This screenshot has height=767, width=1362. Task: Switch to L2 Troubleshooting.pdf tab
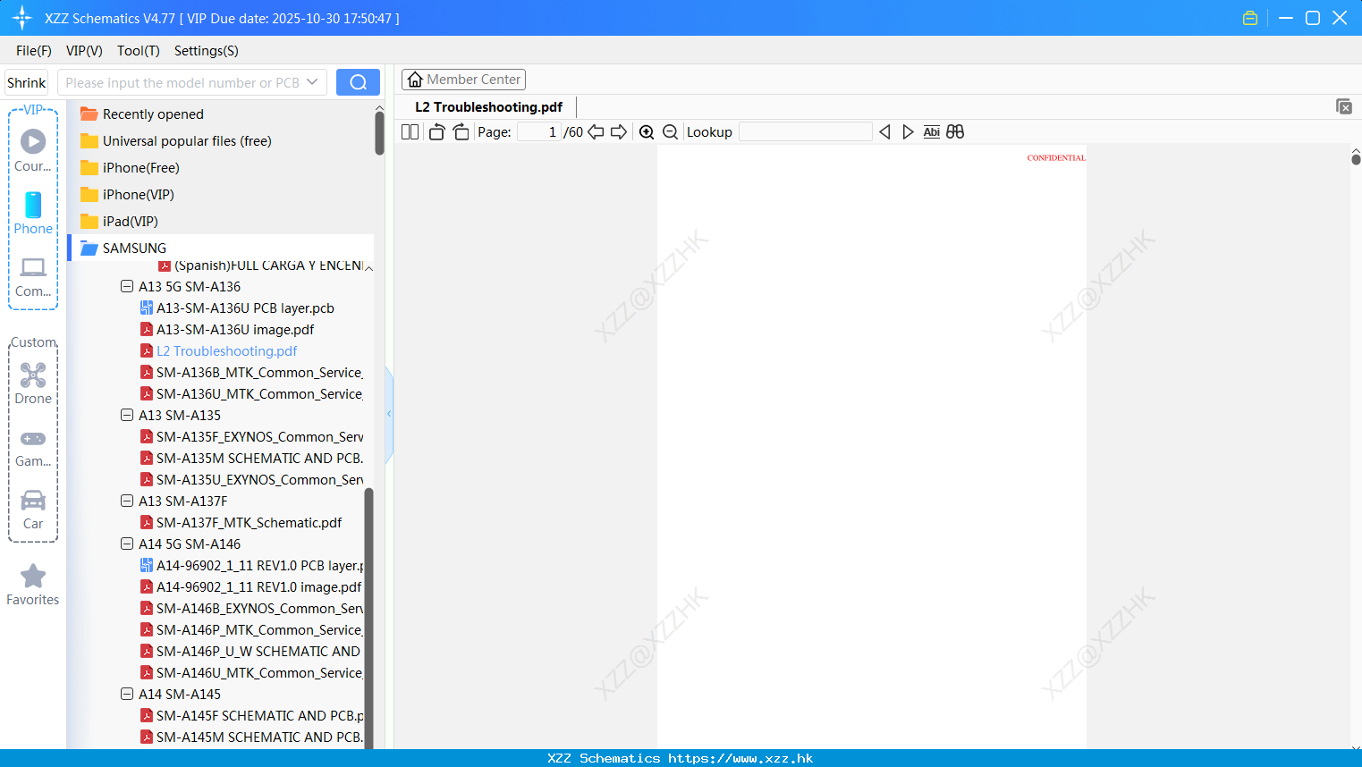pyautogui.click(x=488, y=107)
